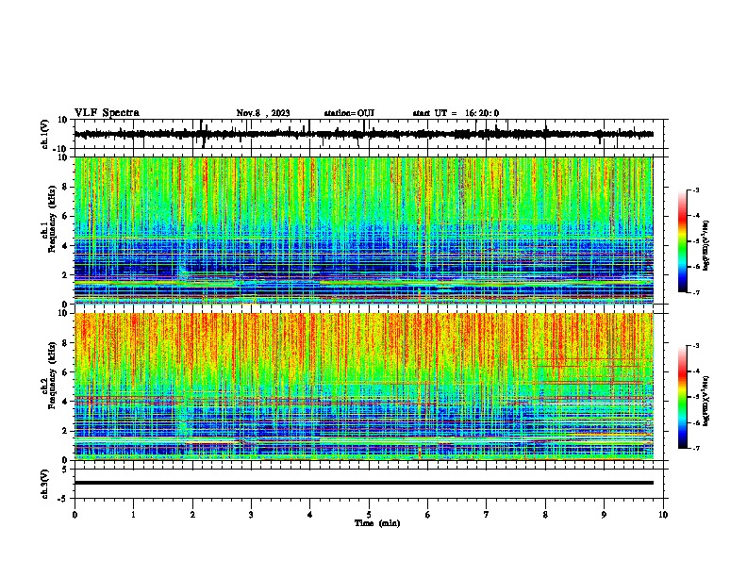Click the 'VLF Spectra' title text
Screen dimensions: 747x577
point(107,113)
